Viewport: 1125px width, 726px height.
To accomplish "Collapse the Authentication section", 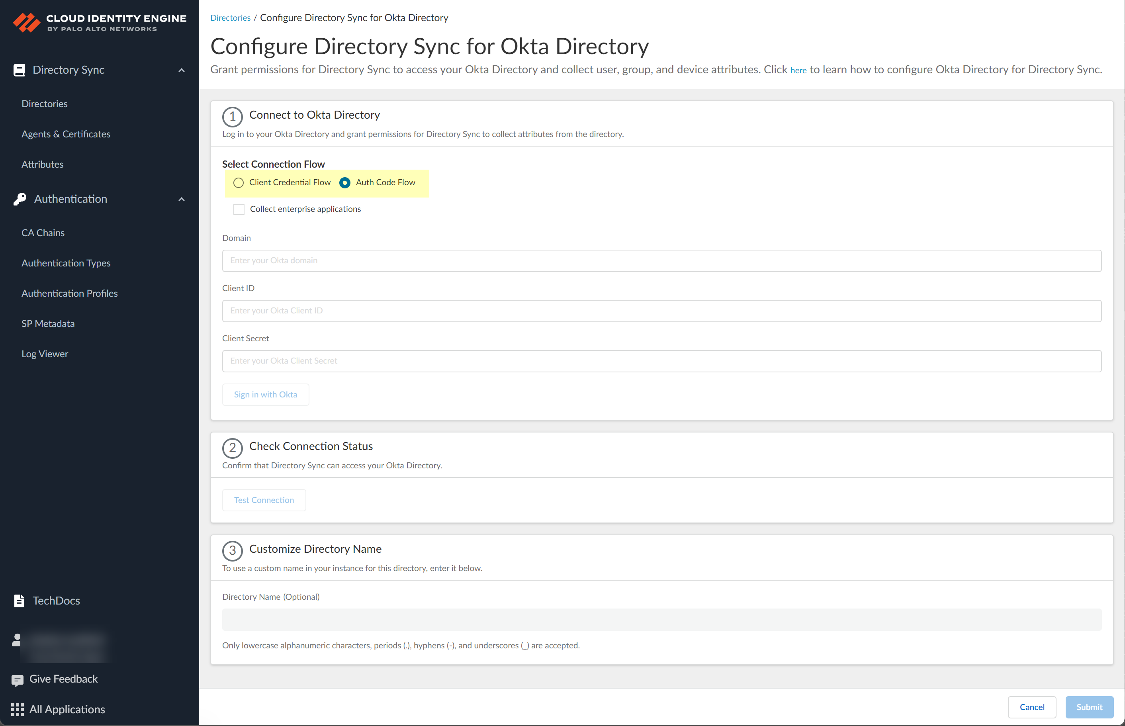I will [182, 199].
